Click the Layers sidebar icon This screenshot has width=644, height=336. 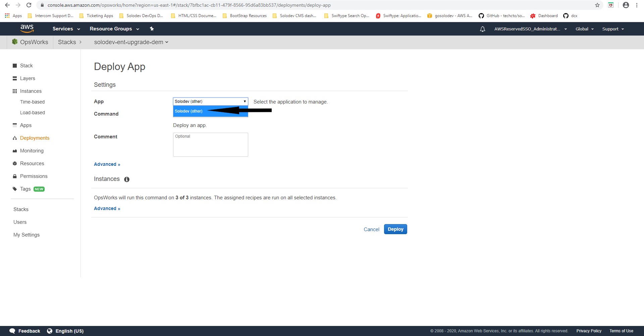click(15, 78)
